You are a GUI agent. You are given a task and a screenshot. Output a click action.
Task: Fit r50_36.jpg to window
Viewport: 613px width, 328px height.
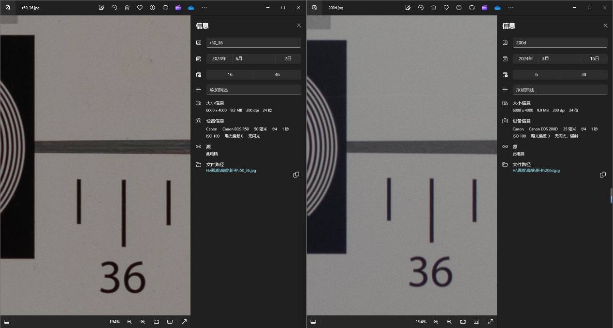[x=157, y=322]
